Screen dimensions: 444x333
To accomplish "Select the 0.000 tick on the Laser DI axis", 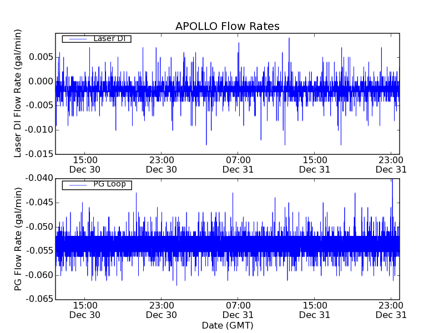I will [x=41, y=82].
